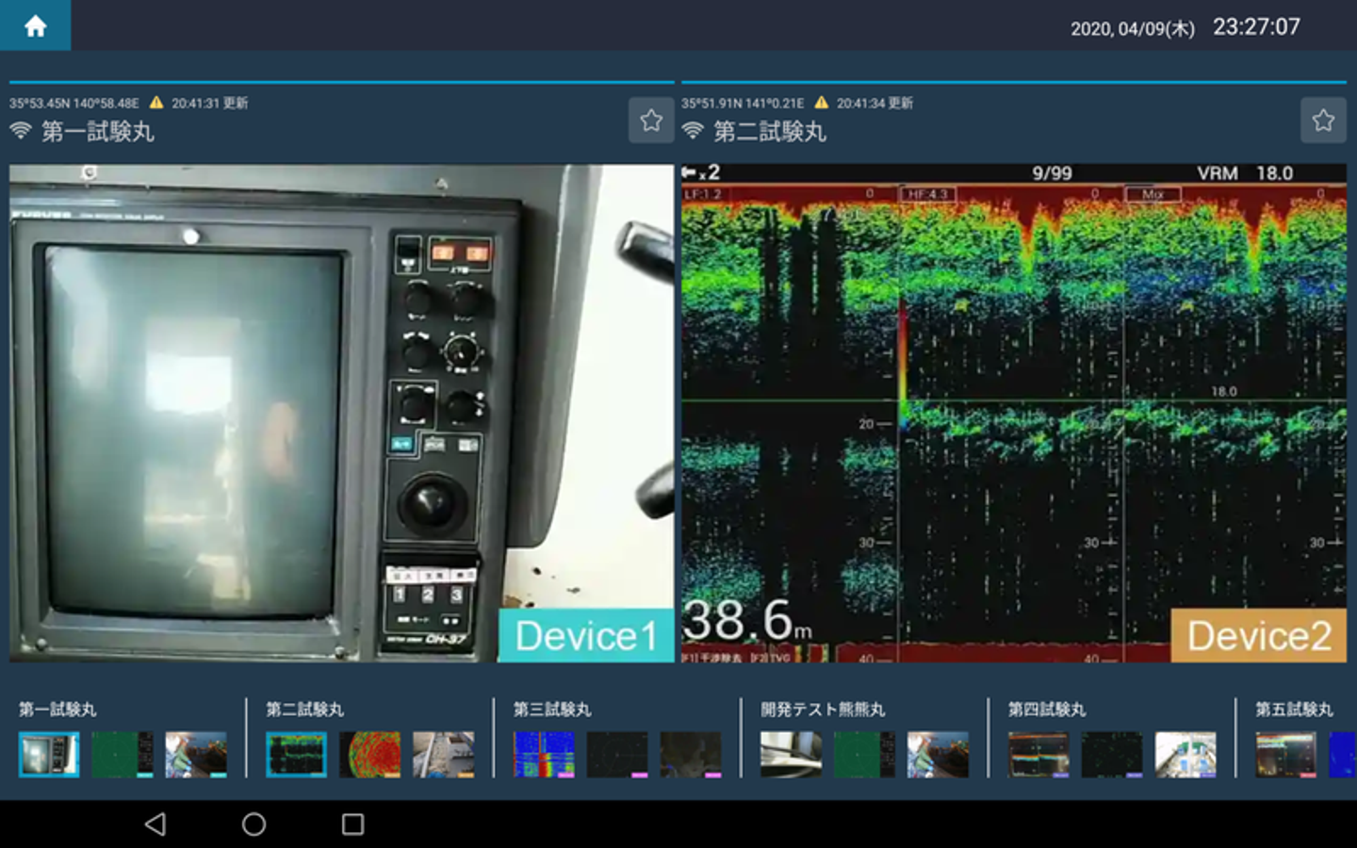This screenshot has width=1357, height=848.
Task: Click the warning icon beside 20:41:34 更新
Action: click(822, 103)
